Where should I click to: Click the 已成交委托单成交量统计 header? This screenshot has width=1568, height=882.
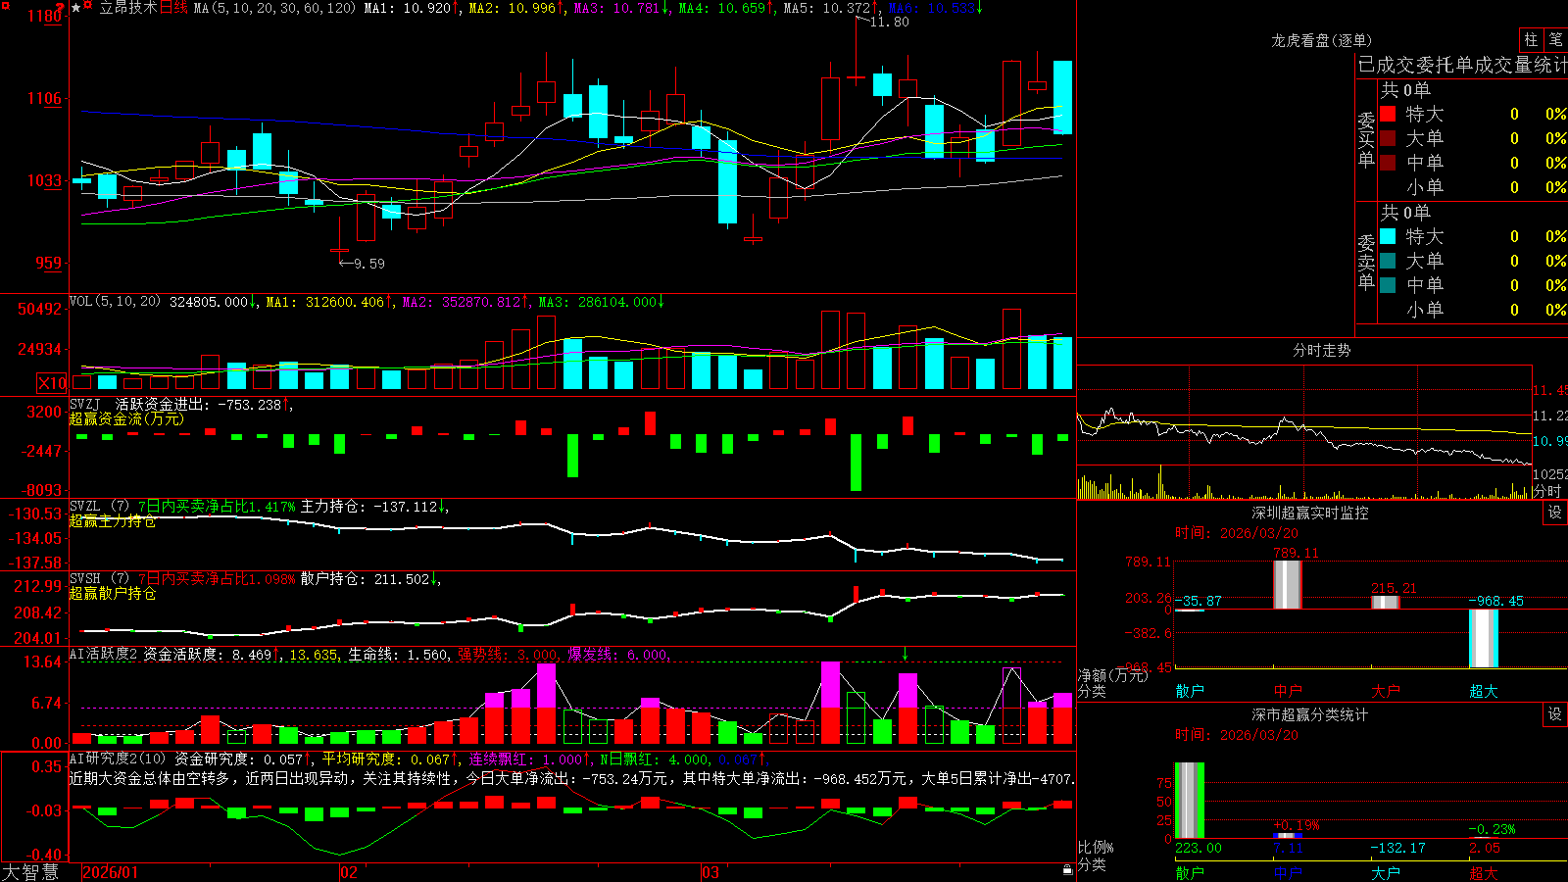point(1462,66)
